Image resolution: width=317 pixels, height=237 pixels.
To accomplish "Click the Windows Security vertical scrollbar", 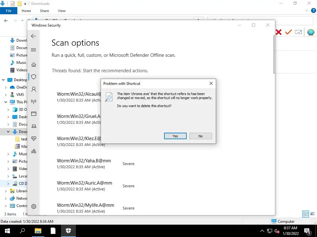I will tap(274, 54).
